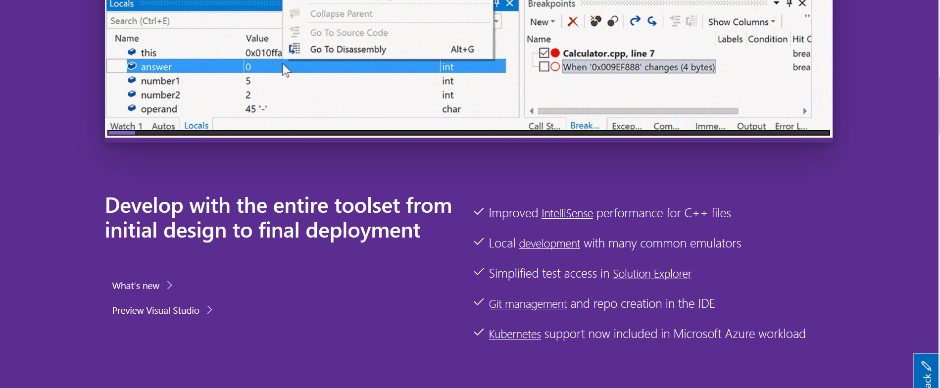
Task: Select the 'operand' row name
Action: [159, 109]
